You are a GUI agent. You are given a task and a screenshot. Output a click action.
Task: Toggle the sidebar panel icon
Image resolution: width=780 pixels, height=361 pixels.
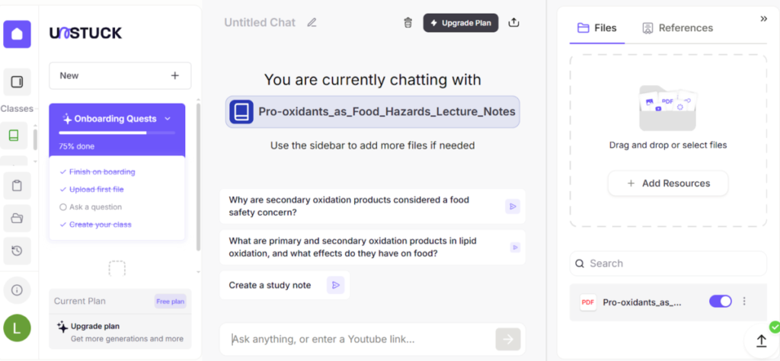(17, 82)
